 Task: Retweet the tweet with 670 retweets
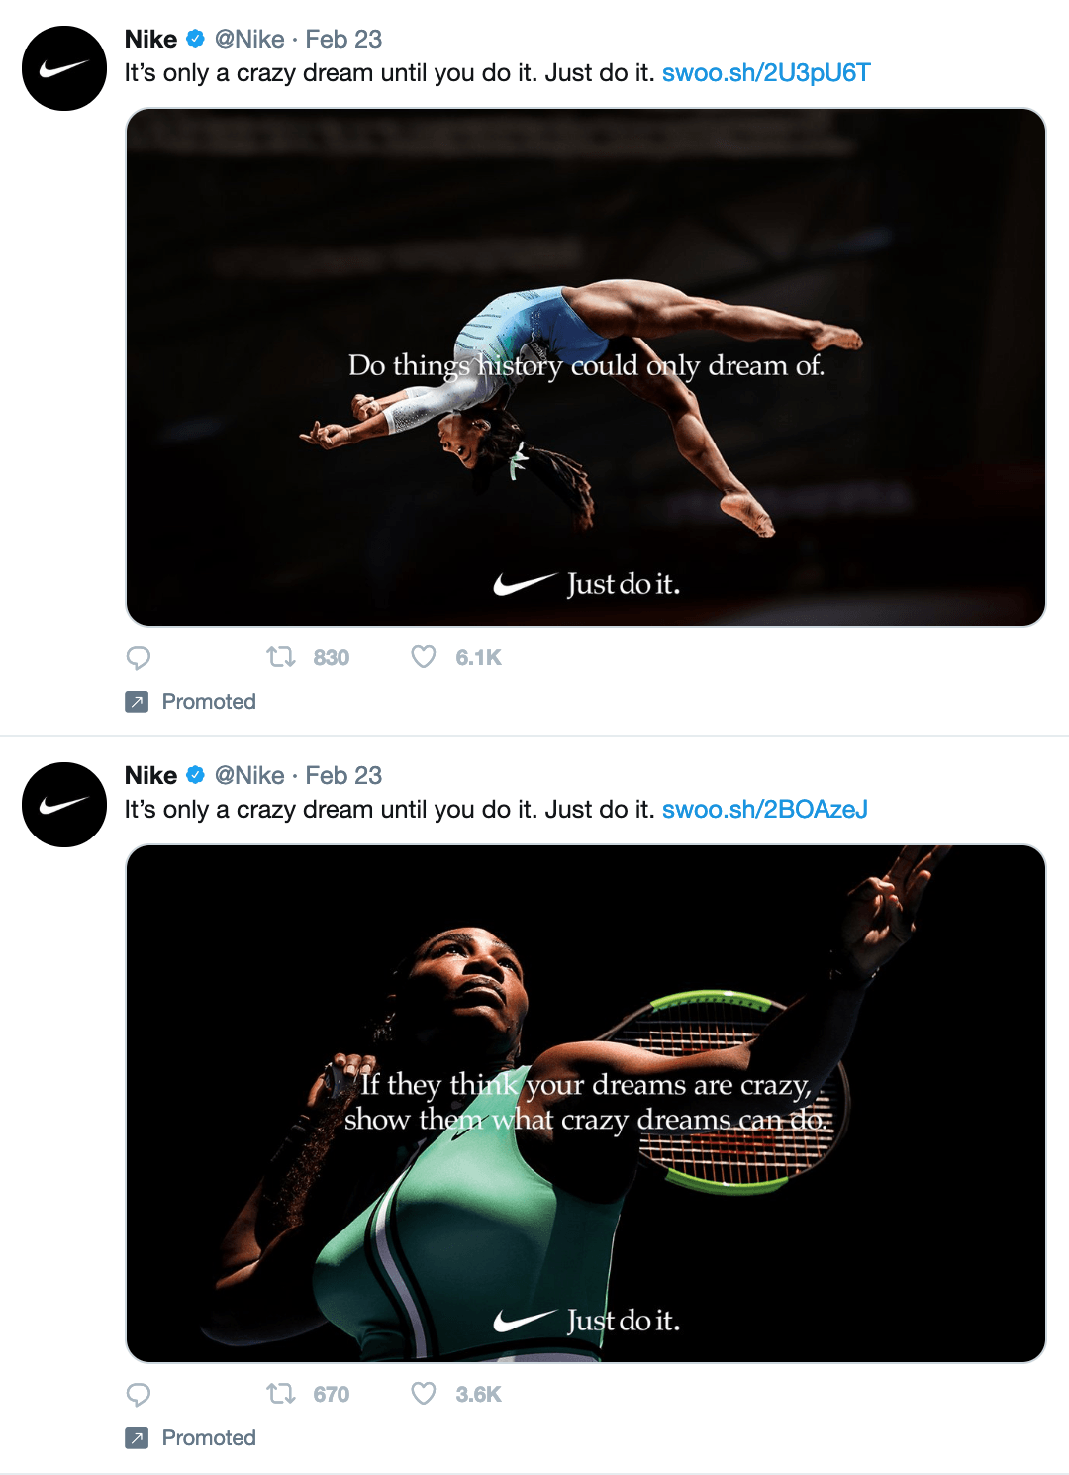pyautogui.click(x=282, y=1394)
